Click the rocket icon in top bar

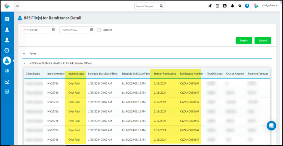click(x=210, y=6)
